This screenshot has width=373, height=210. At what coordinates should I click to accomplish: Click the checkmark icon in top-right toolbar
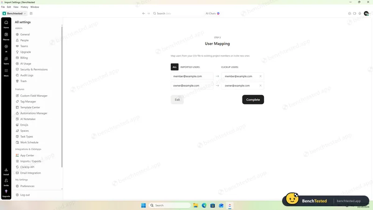tap(350, 14)
